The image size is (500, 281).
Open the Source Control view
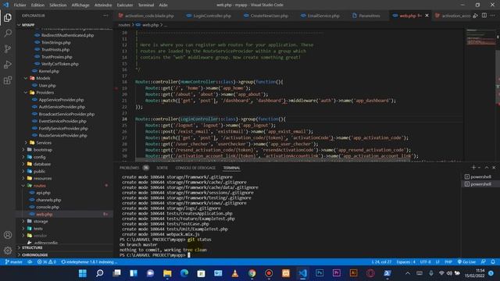(8, 48)
